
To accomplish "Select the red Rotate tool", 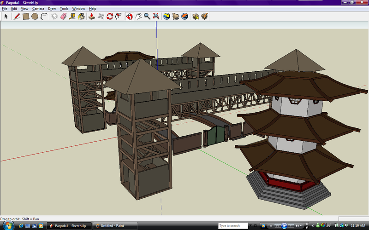I will 110,17.
